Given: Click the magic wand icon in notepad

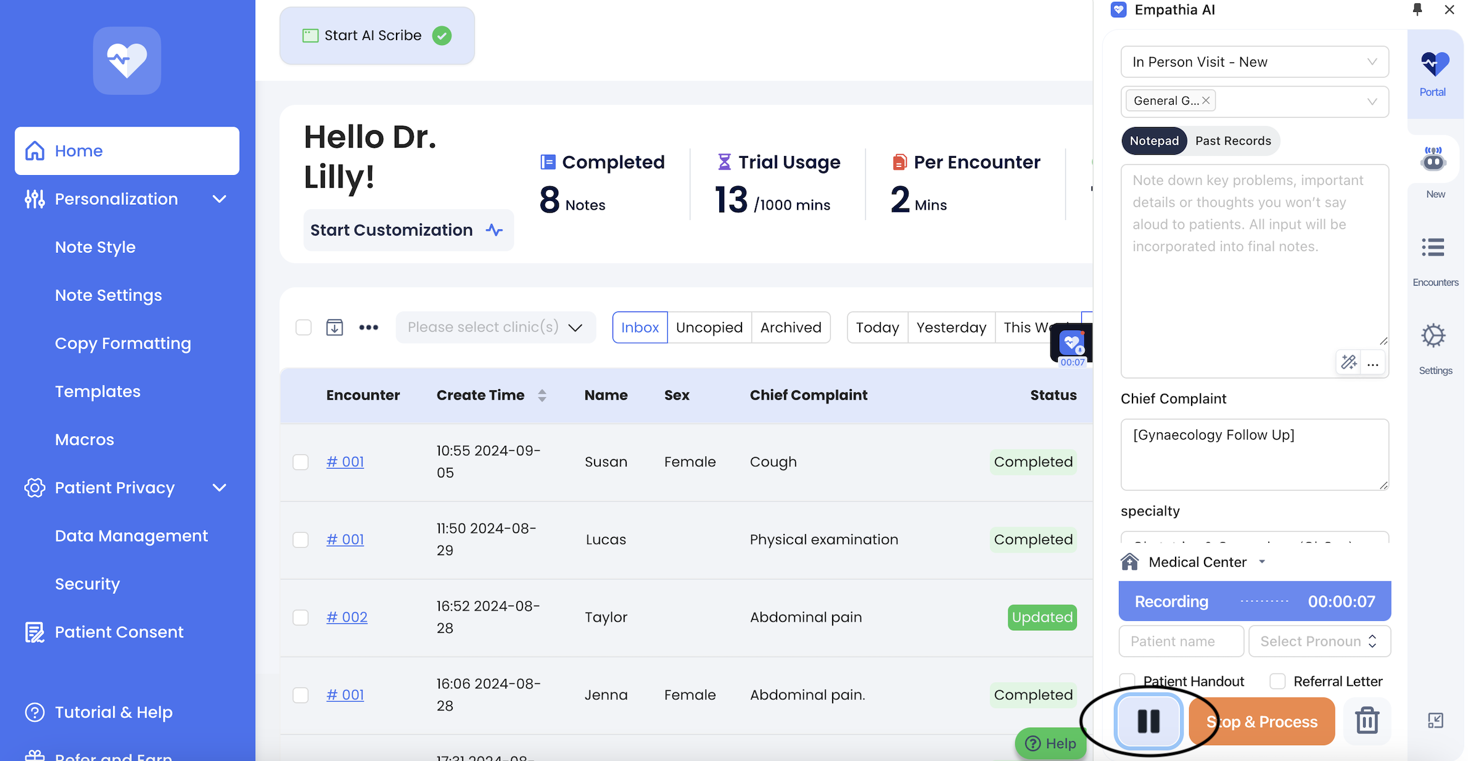Looking at the screenshot, I should pos(1349,363).
